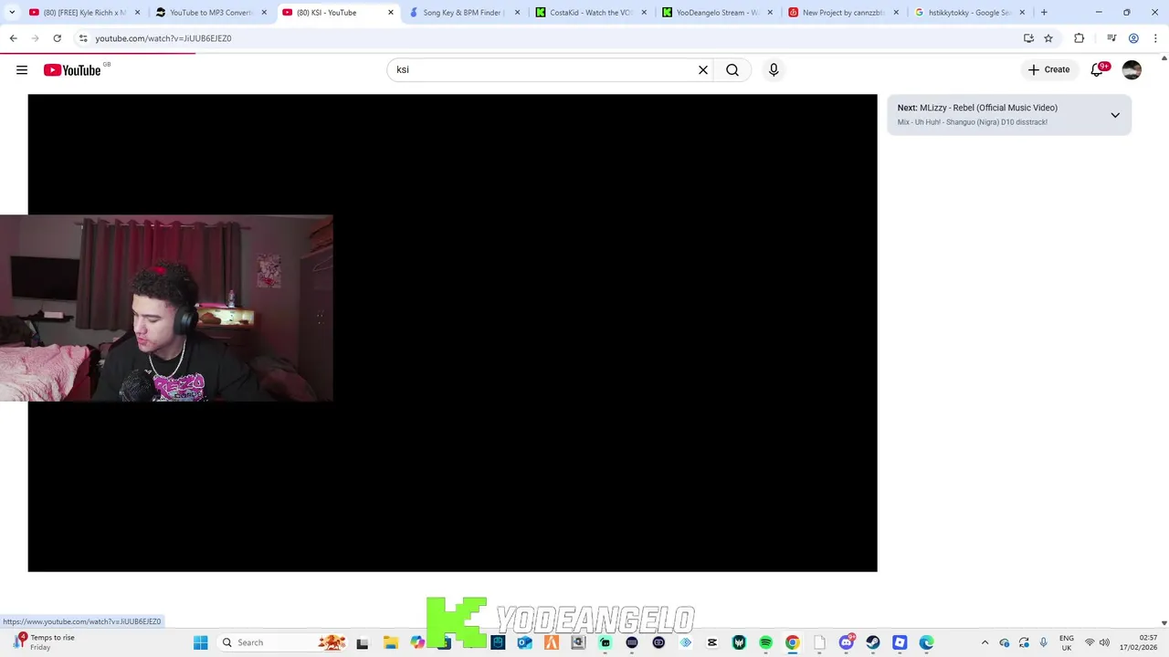Open the Wi-Fi and volume quick settings
Image resolution: width=1169 pixels, height=657 pixels.
pyautogui.click(x=1096, y=642)
